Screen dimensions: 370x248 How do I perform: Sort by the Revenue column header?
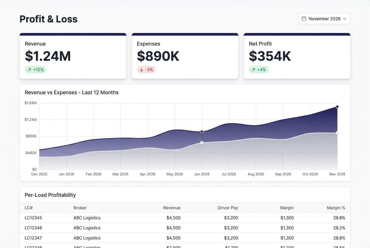point(172,208)
